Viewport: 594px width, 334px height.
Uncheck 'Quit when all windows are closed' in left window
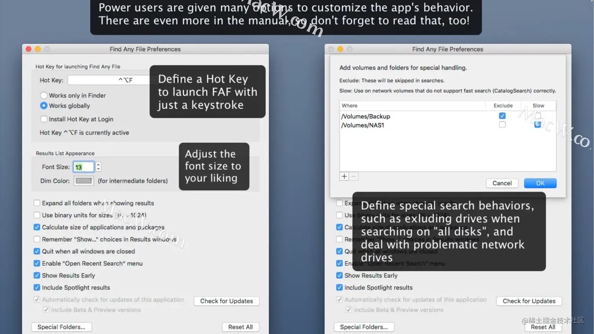pos(37,251)
